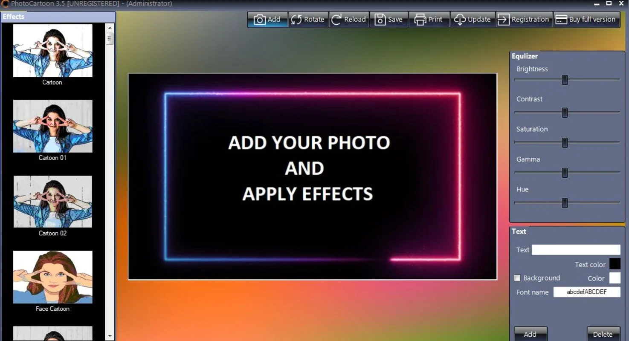Screen dimensions: 629x341
Task: Apply the Cartoon effect thumbnail
Action: coord(52,51)
